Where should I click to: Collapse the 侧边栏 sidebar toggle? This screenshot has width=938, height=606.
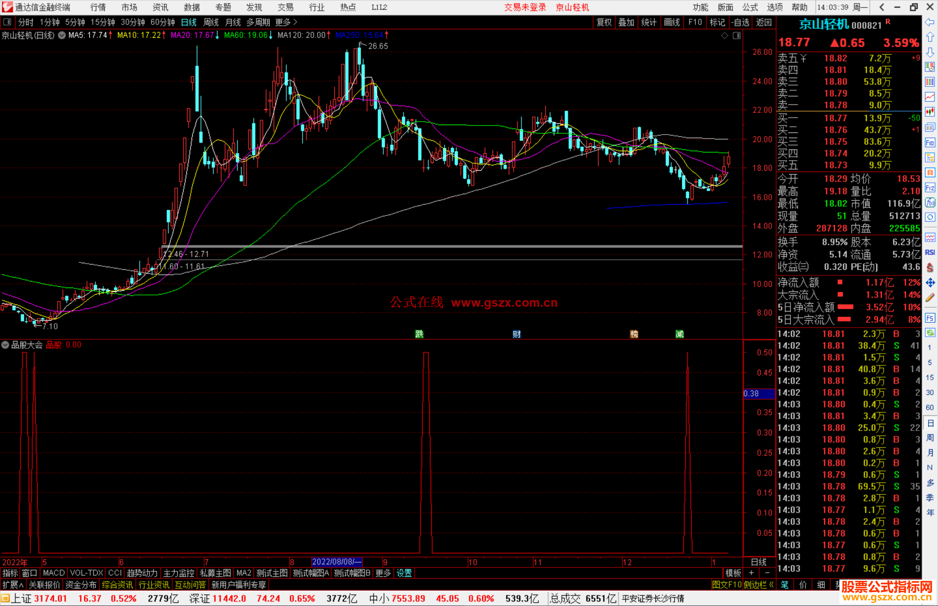pyautogui.click(x=758, y=585)
